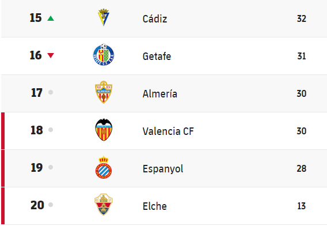Click position number 18 in standings
This screenshot has width=327, height=226.
(x=37, y=130)
